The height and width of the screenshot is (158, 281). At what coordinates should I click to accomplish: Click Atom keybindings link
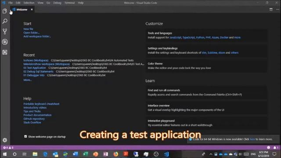[x=221, y=53]
